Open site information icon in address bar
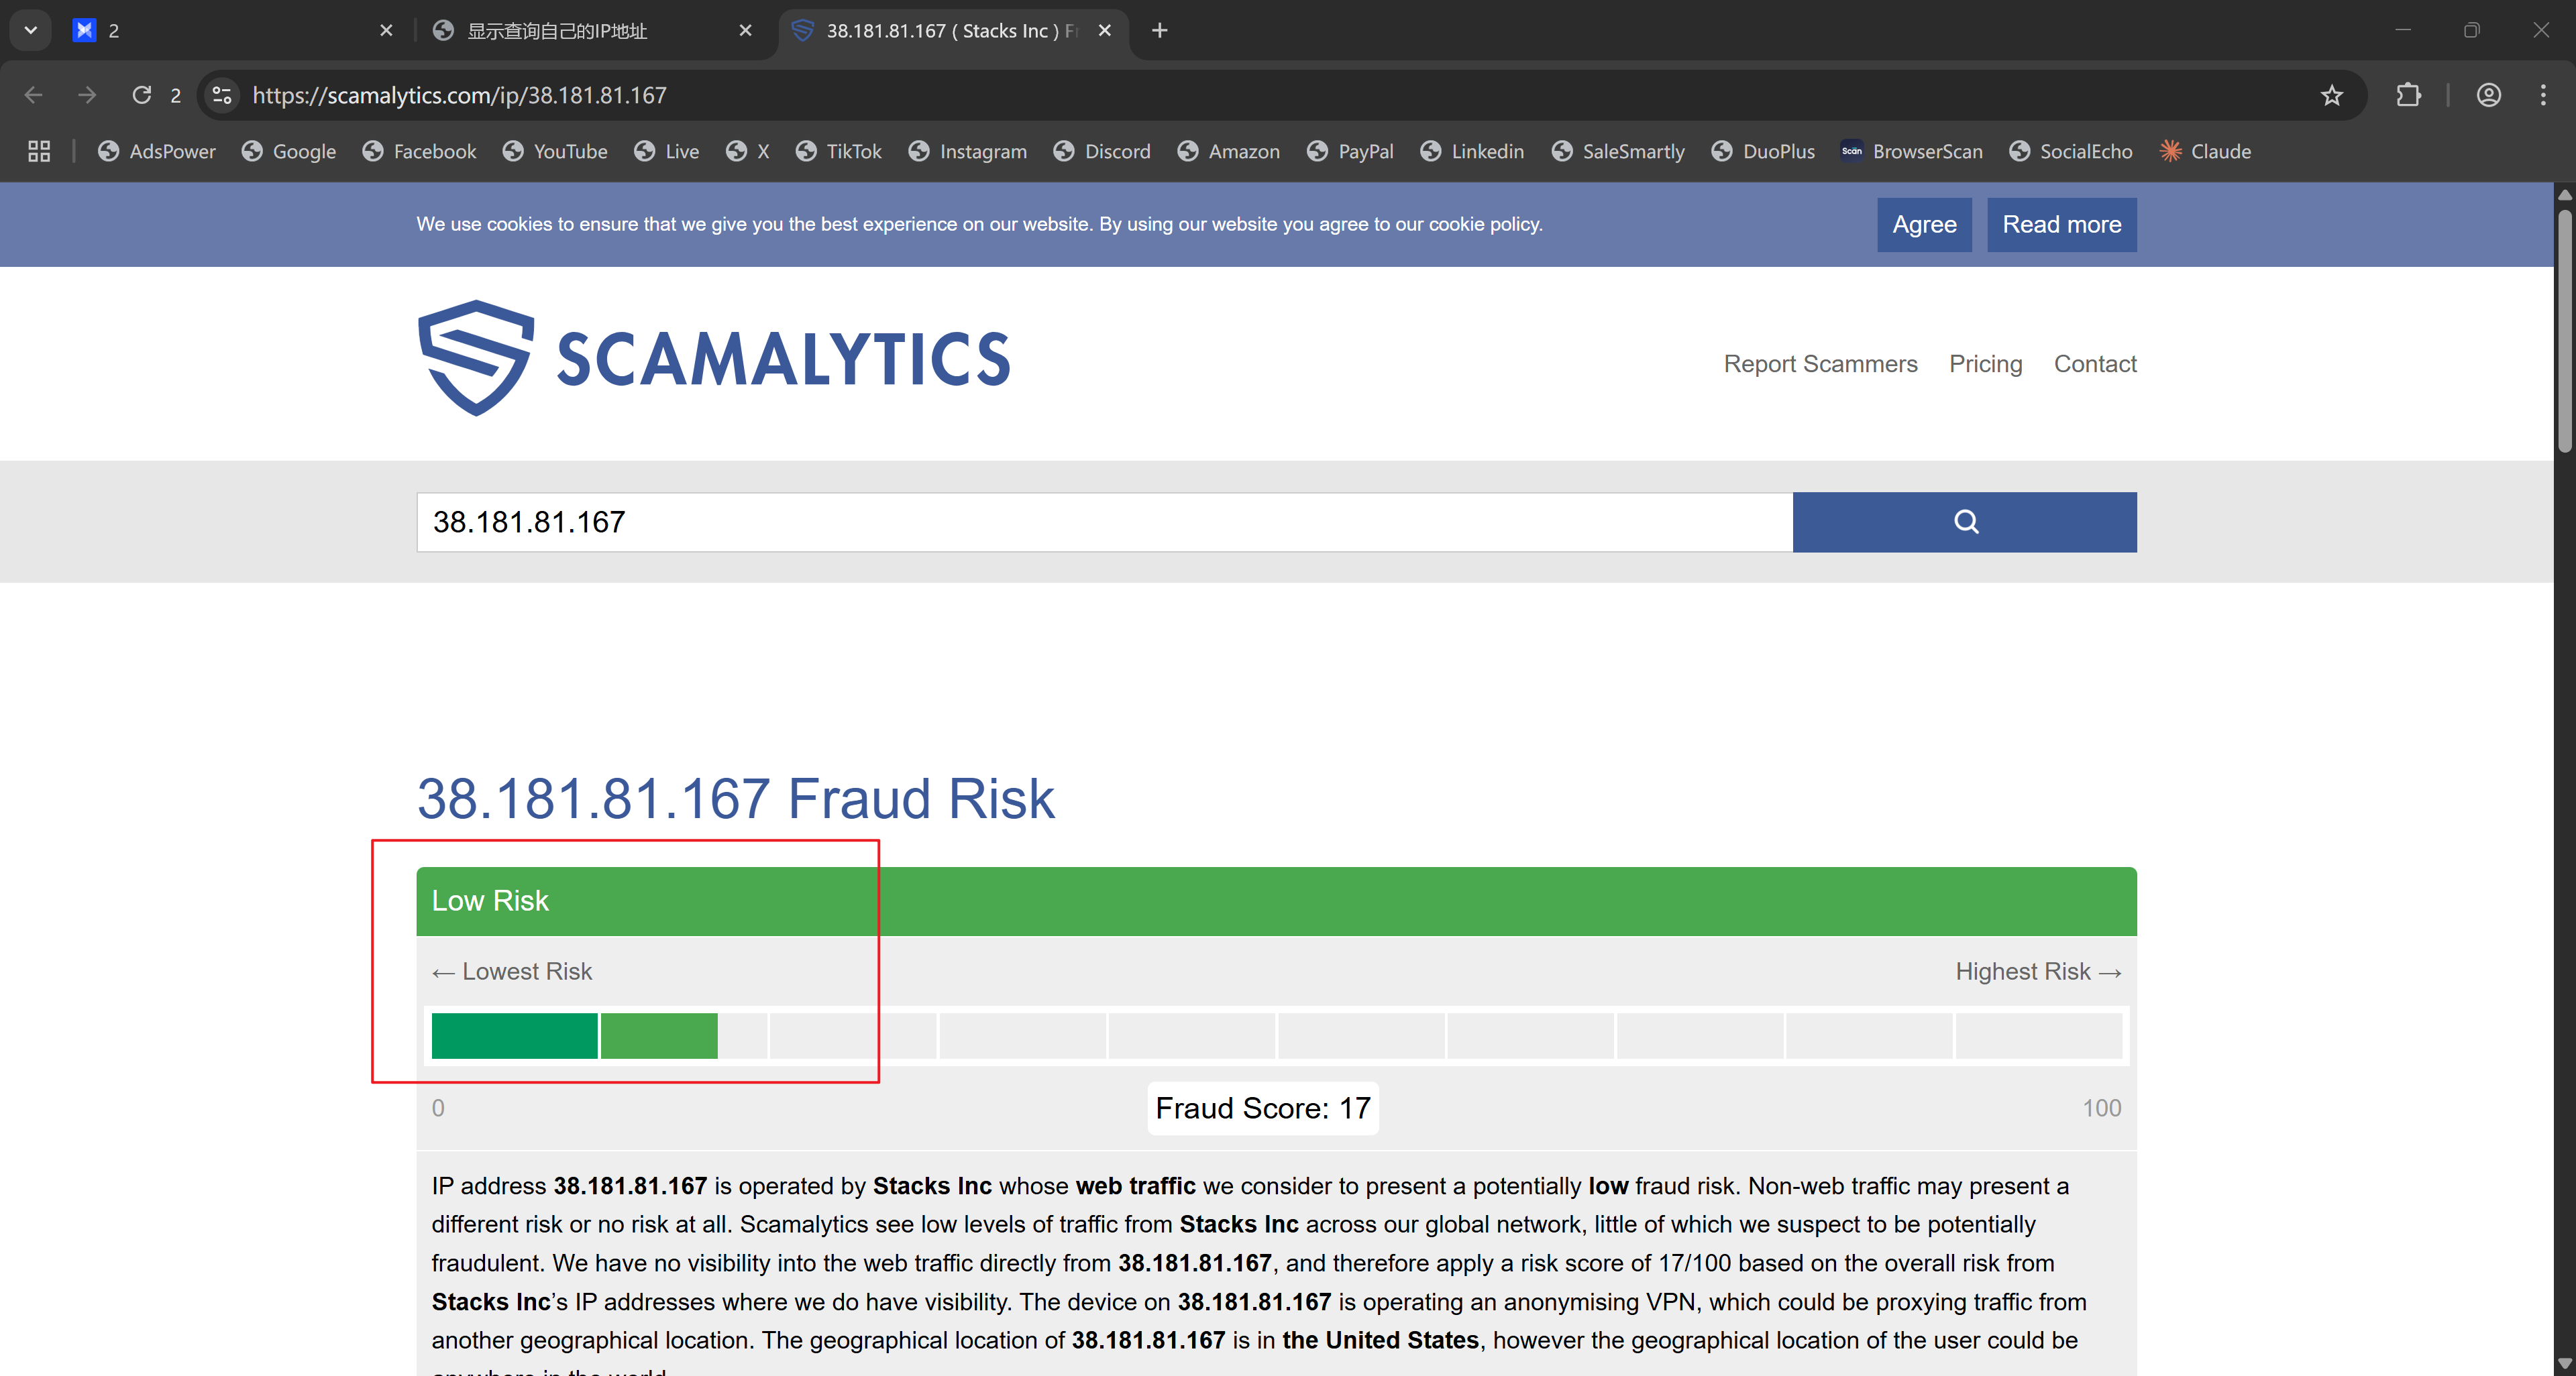 (x=222, y=95)
